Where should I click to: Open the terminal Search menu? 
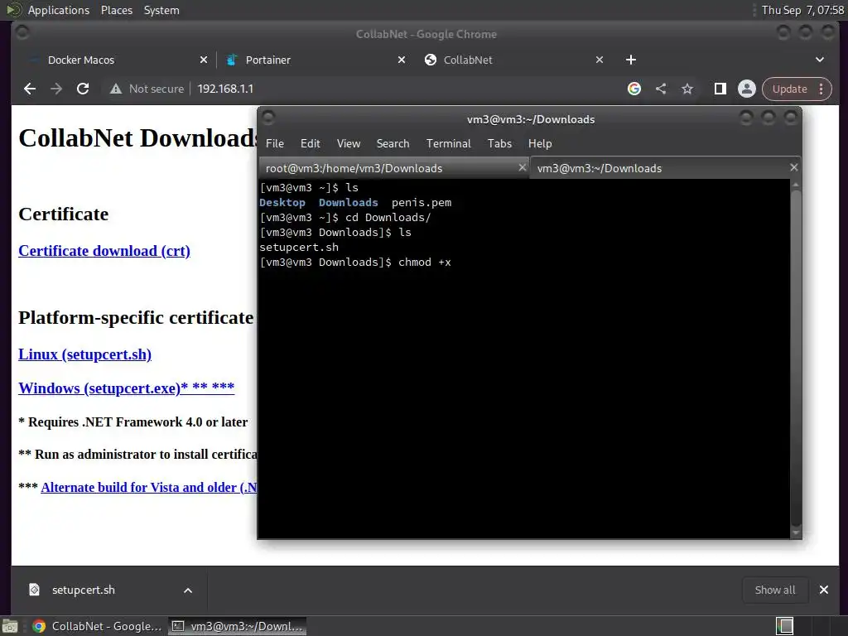(393, 143)
